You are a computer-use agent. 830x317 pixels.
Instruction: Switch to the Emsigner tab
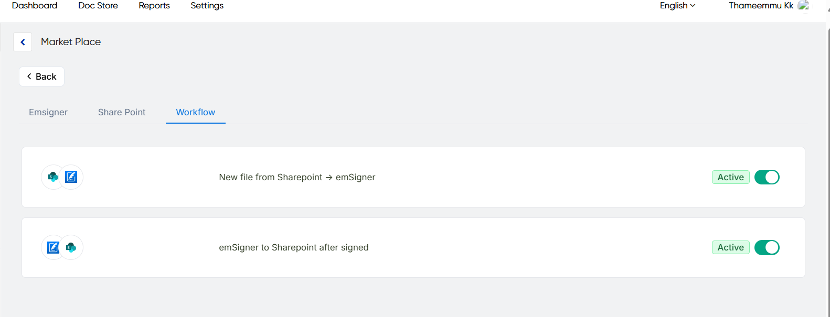click(x=48, y=112)
